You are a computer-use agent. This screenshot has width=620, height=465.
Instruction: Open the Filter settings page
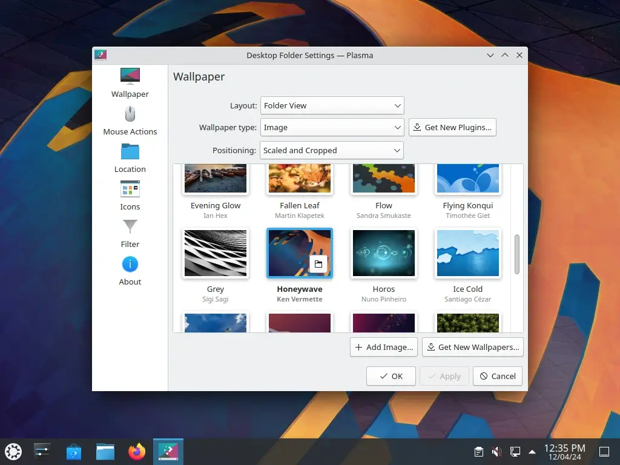point(130,232)
